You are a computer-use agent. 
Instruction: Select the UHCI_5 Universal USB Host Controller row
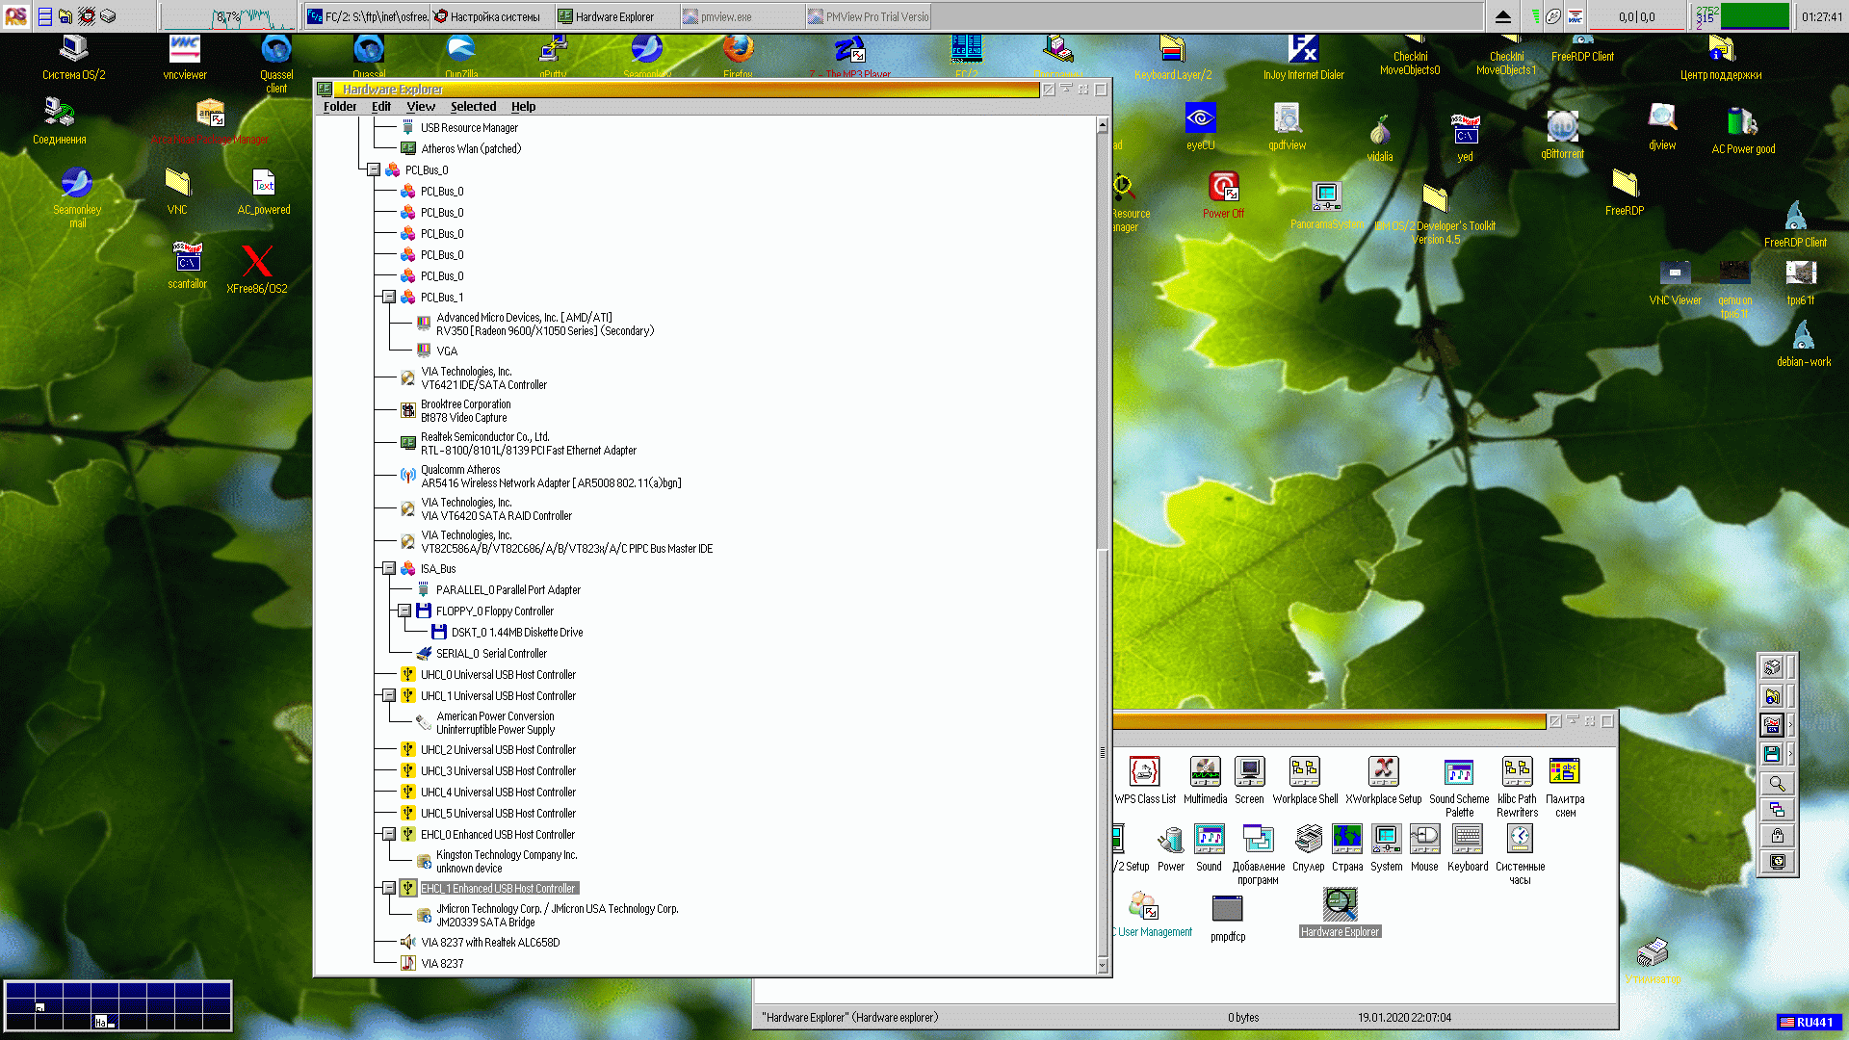click(498, 814)
